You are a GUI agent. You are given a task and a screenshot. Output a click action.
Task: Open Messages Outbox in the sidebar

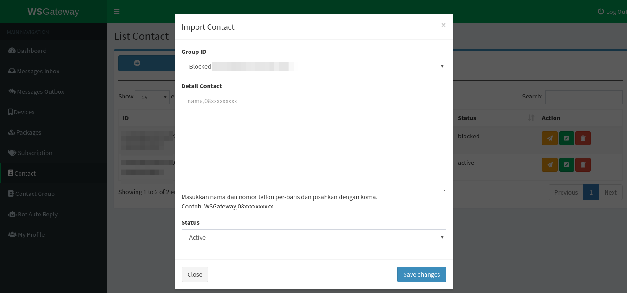(53, 91)
